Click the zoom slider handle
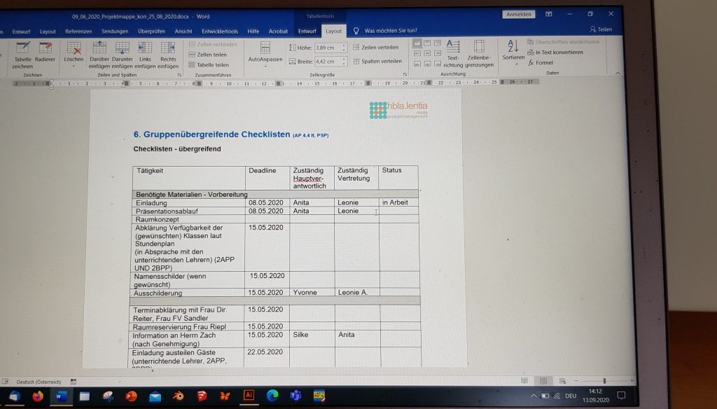This screenshot has width=717, height=409. point(604,380)
